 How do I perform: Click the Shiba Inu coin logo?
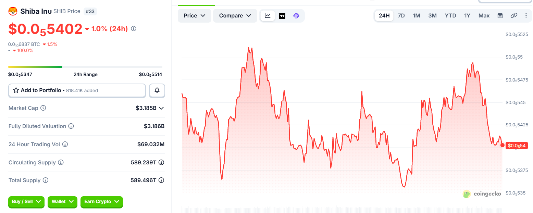(x=13, y=11)
